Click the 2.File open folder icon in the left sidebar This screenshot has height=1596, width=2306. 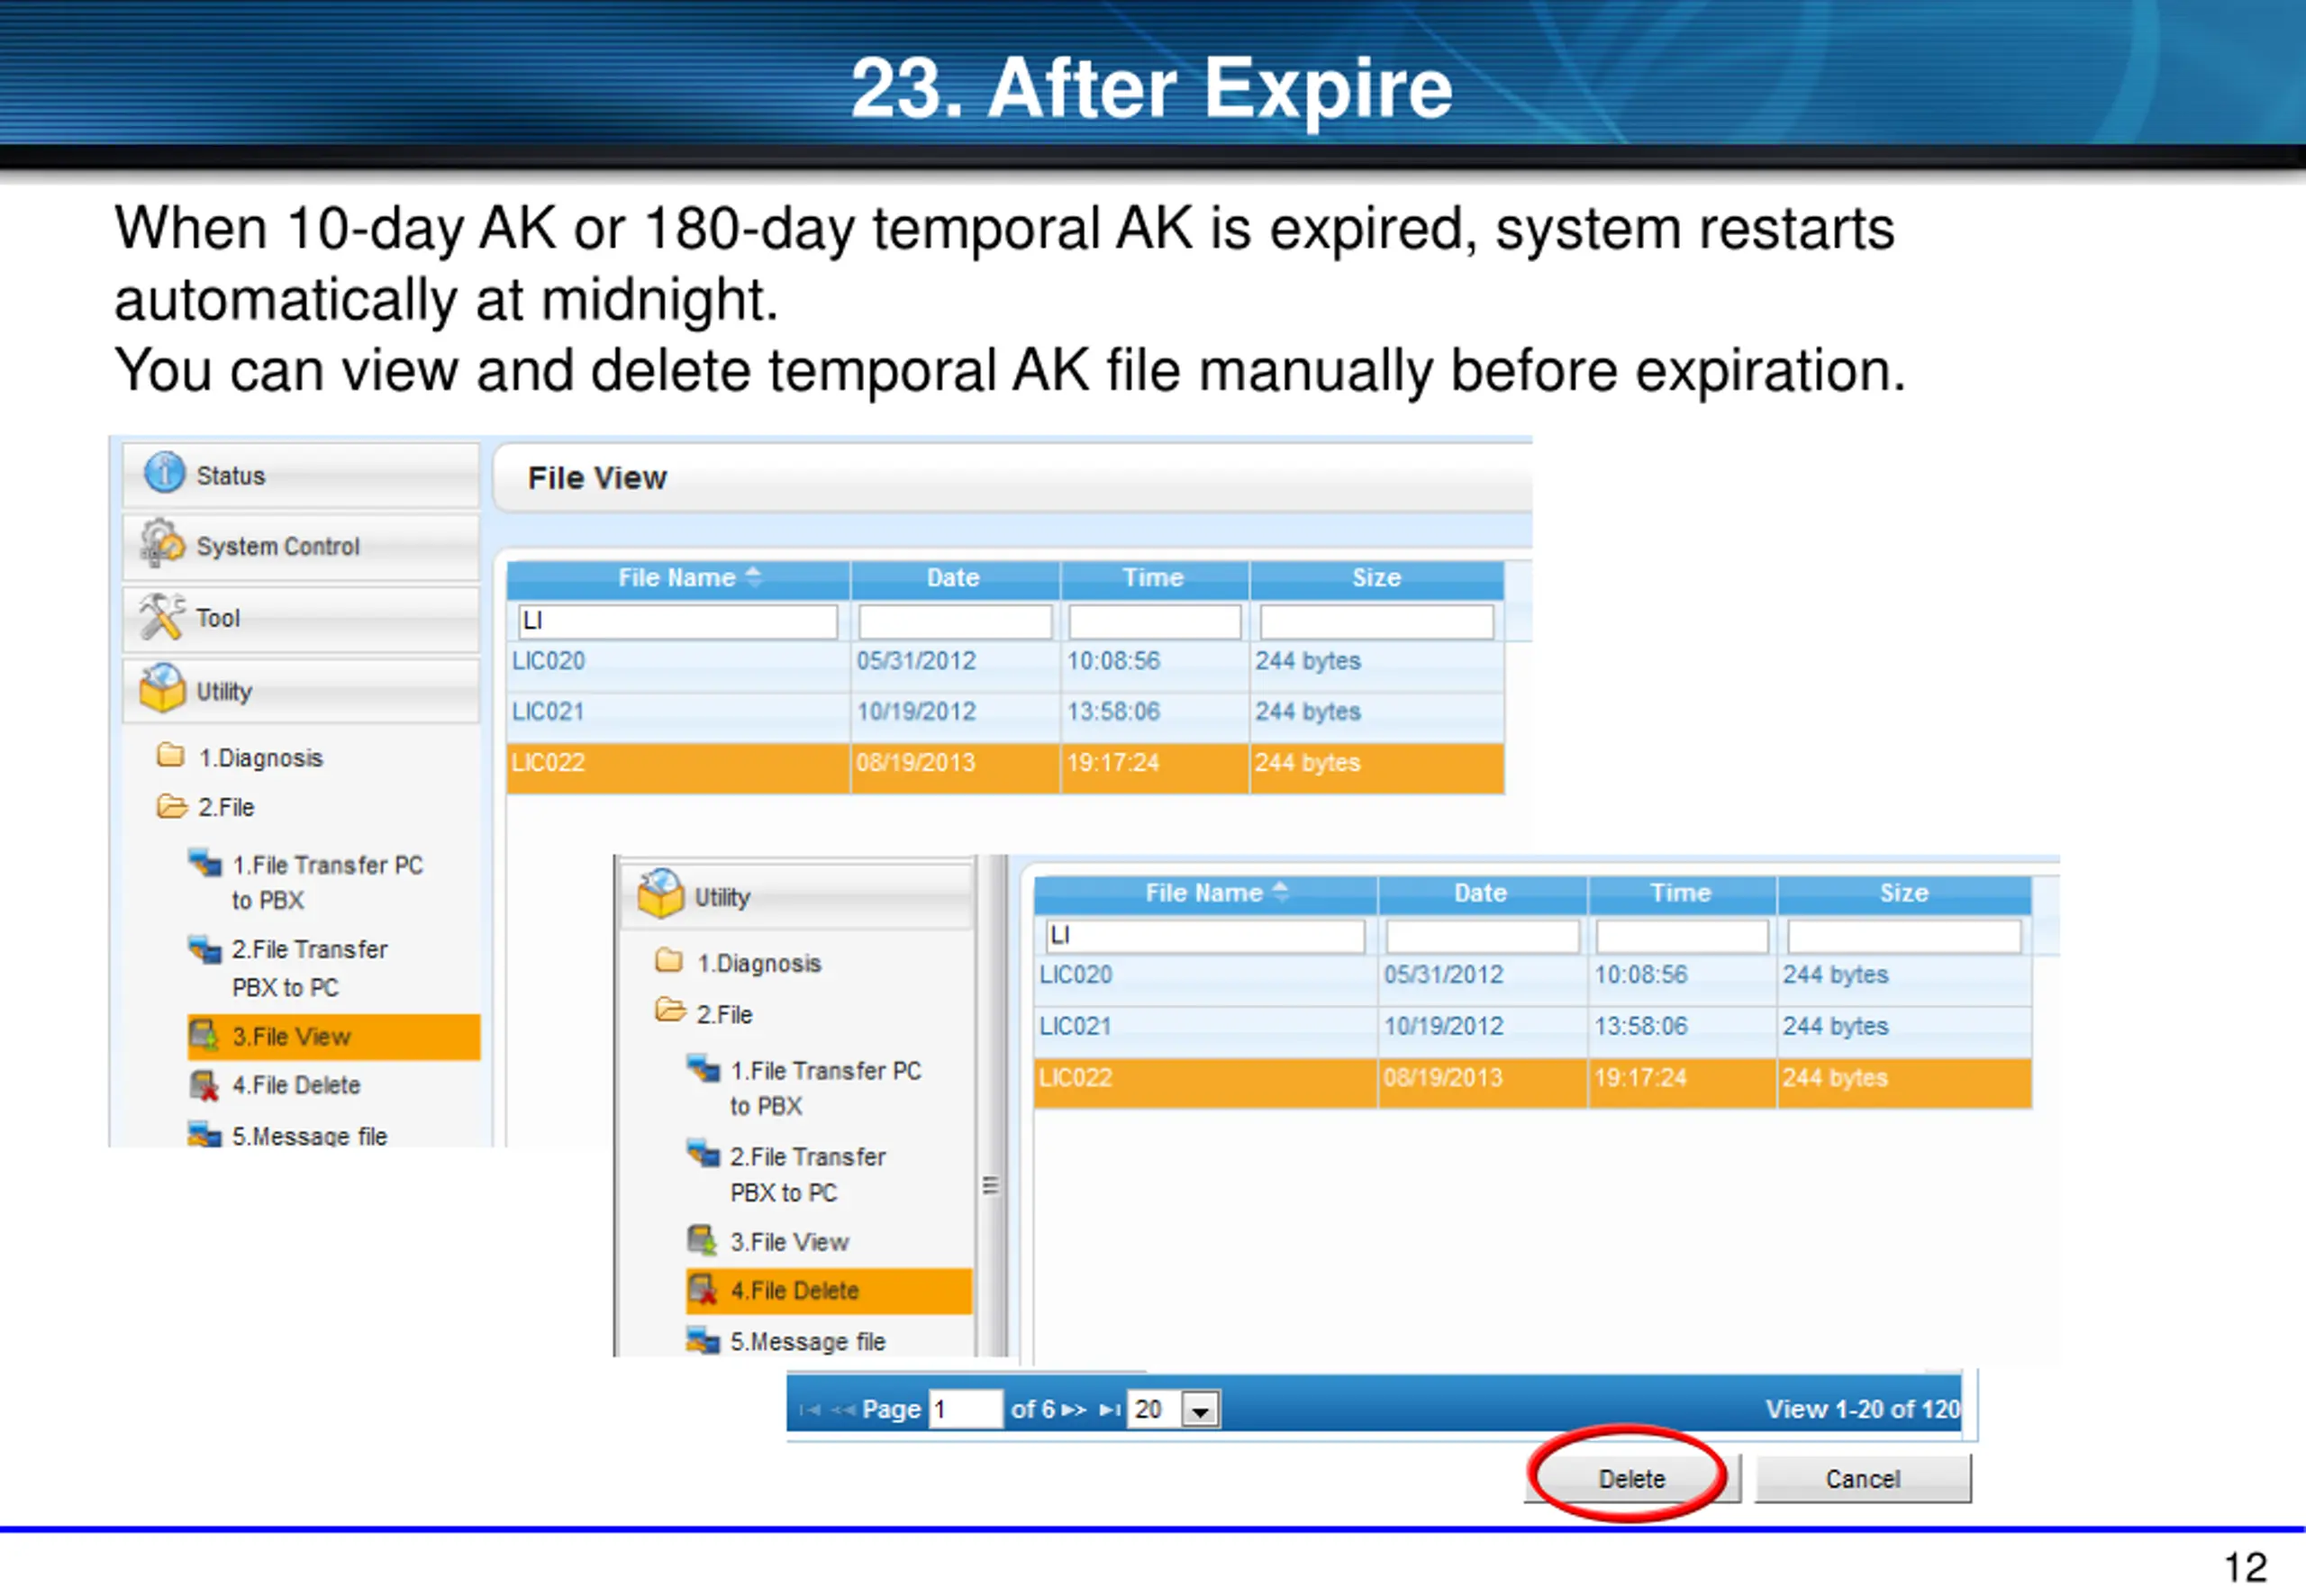pyautogui.click(x=172, y=806)
